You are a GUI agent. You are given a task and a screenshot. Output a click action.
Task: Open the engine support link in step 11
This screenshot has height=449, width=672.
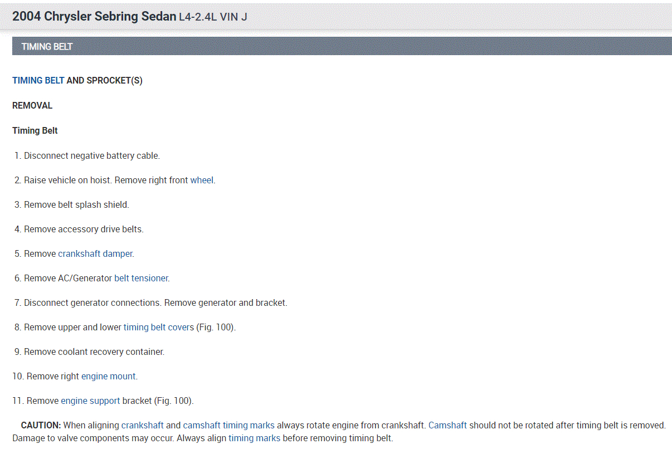[90, 401]
